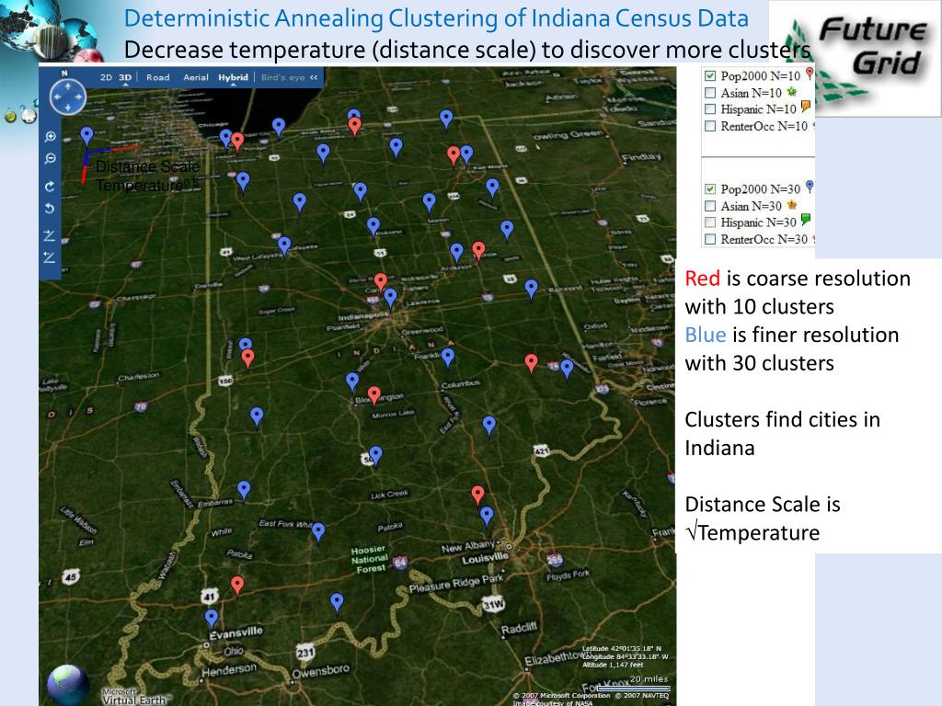Click the N north marker above the compass
Image resolution: width=942 pixels, height=706 pixels.
coord(64,74)
